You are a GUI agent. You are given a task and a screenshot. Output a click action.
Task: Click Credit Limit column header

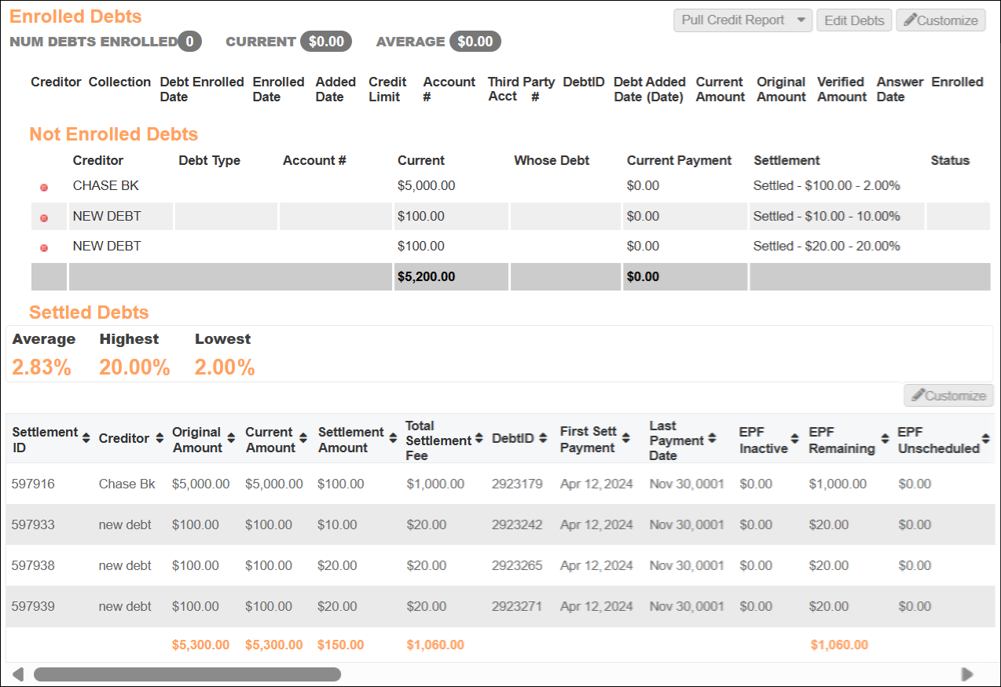(387, 90)
